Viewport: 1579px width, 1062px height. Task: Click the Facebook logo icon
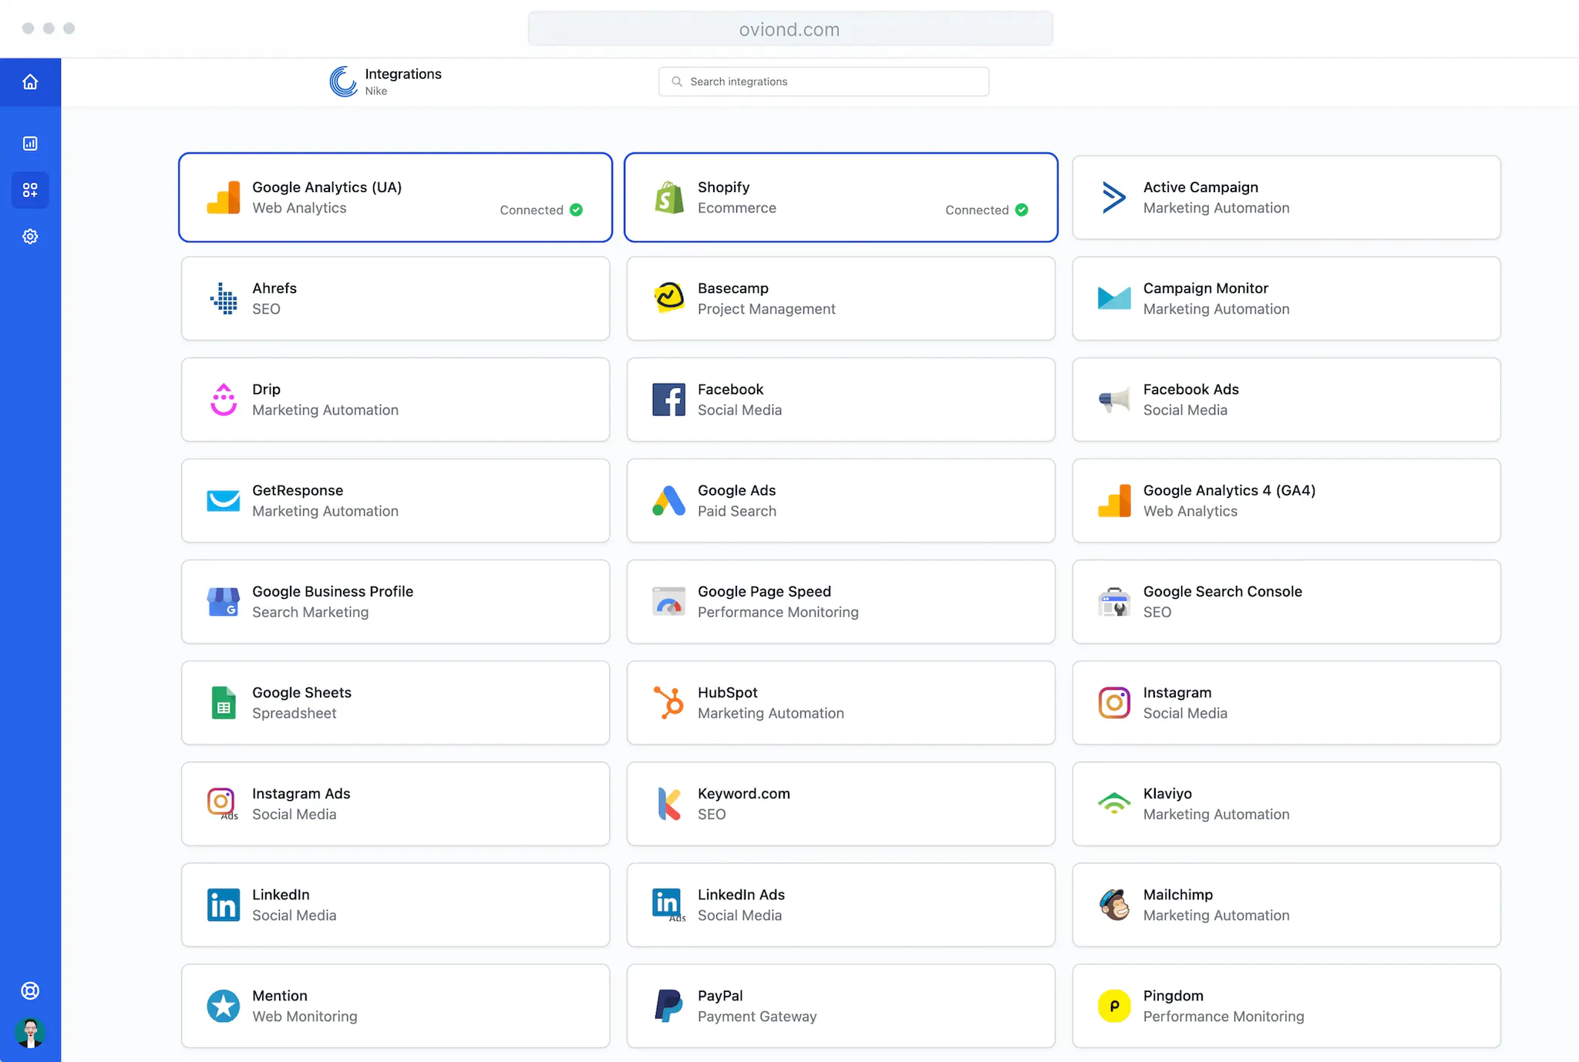click(669, 399)
